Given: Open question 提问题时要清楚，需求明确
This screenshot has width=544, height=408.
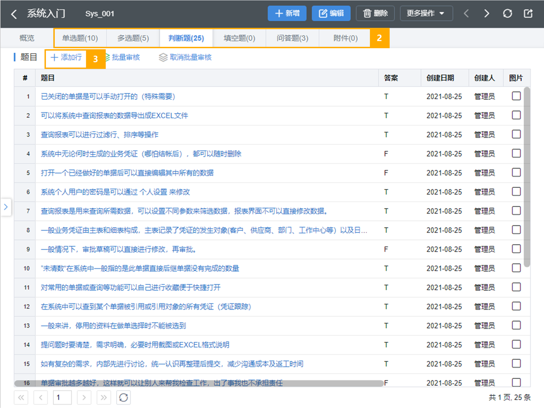Looking at the screenshot, I should 135,345.
